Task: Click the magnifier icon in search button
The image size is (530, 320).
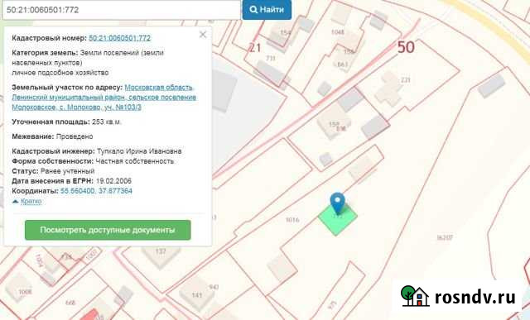Action: point(253,9)
